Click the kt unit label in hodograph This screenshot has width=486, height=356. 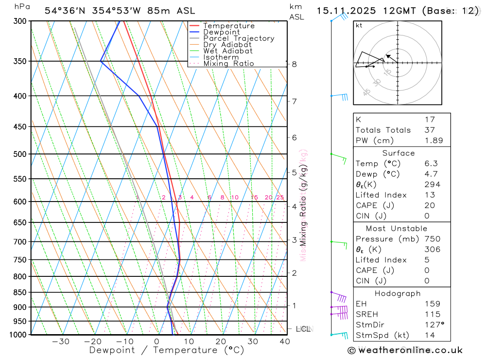click(359, 25)
